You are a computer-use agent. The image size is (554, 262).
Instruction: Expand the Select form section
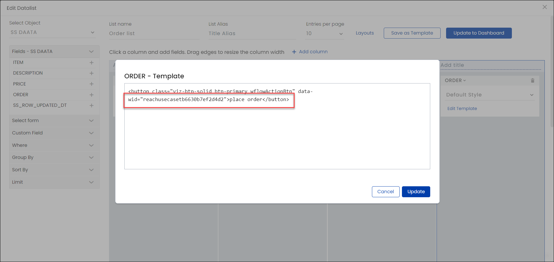point(54,121)
